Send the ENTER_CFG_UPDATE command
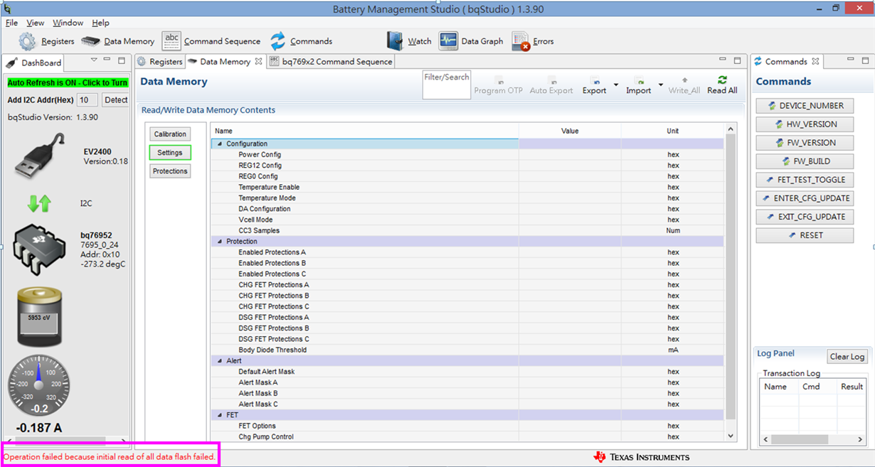The height and width of the screenshot is (467, 875). (805, 198)
